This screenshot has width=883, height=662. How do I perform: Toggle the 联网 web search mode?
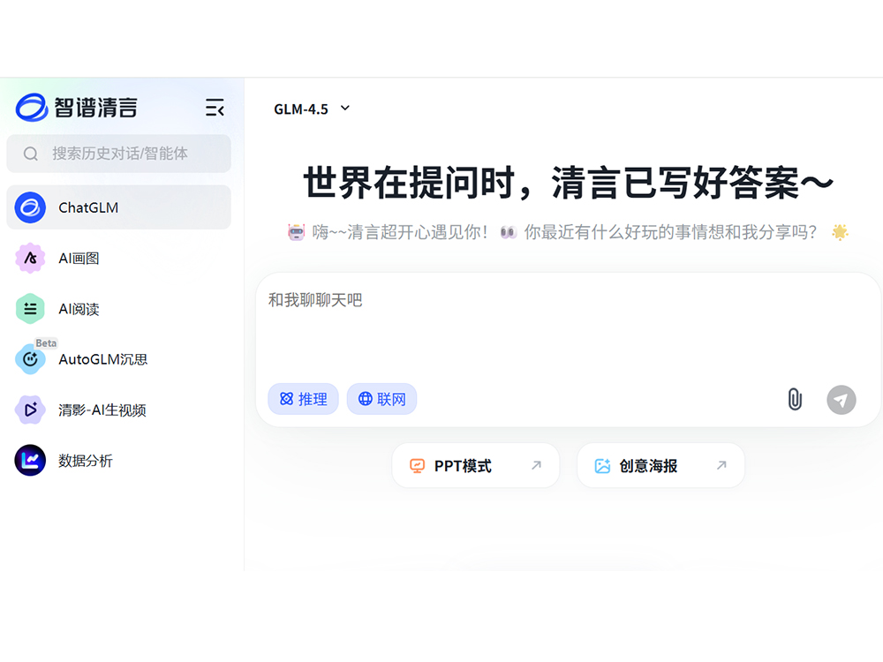[x=381, y=399]
